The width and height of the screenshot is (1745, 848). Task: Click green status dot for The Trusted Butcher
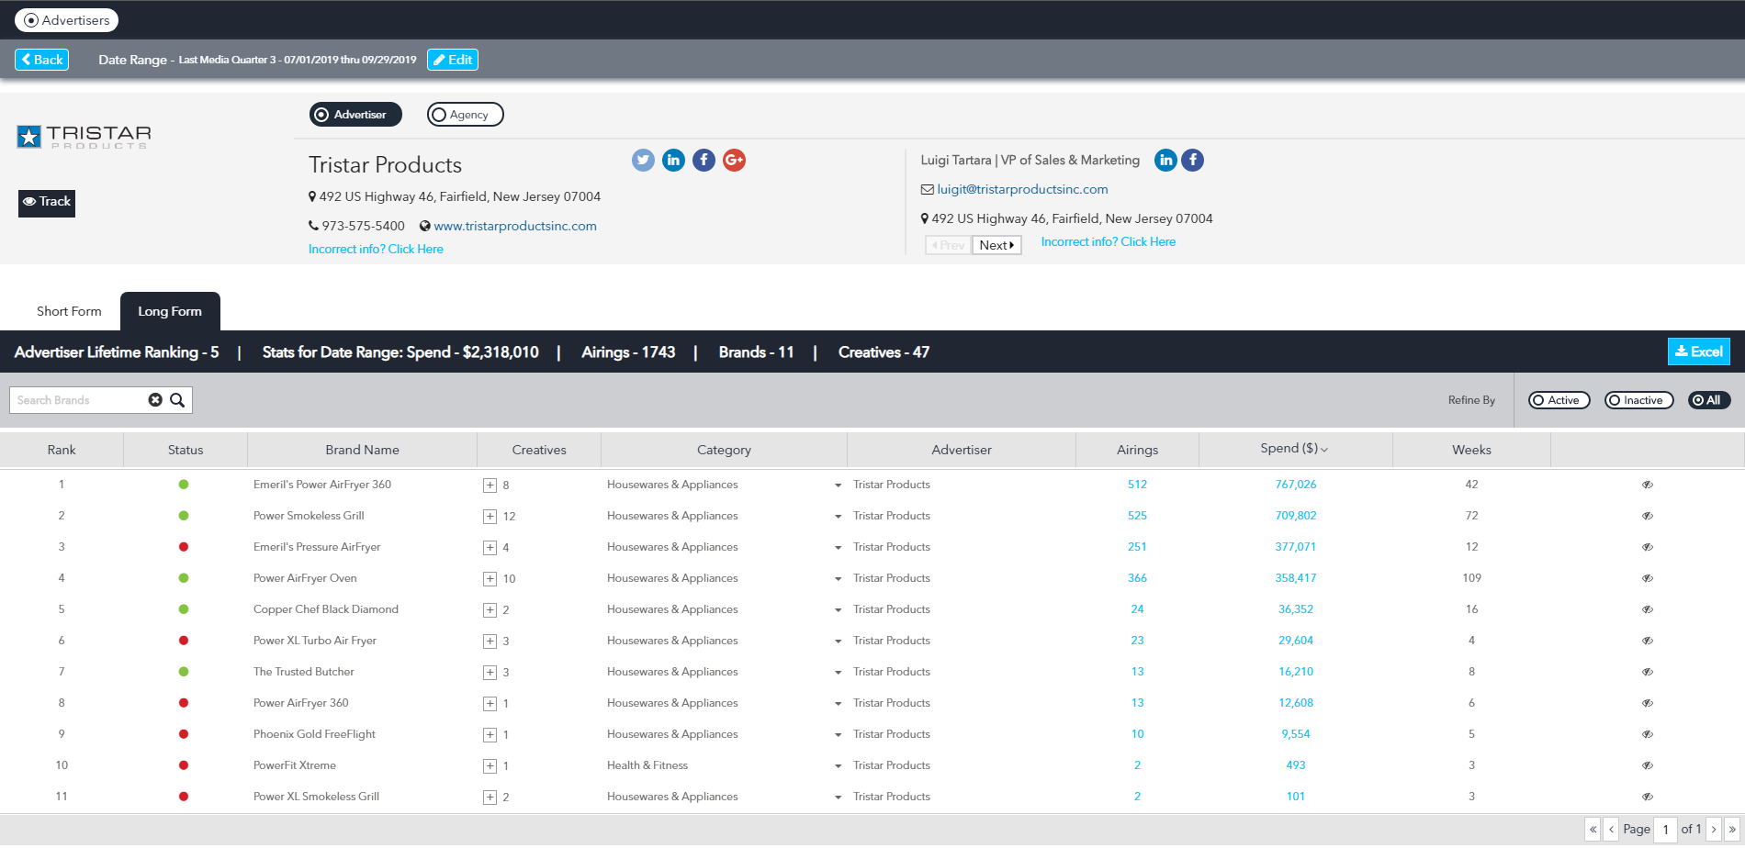pyautogui.click(x=184, y=672)
